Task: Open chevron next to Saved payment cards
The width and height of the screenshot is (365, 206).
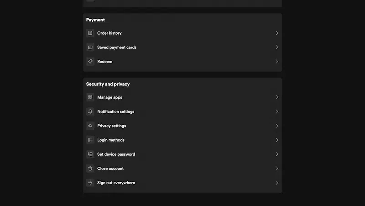Action: pos(276,47)
